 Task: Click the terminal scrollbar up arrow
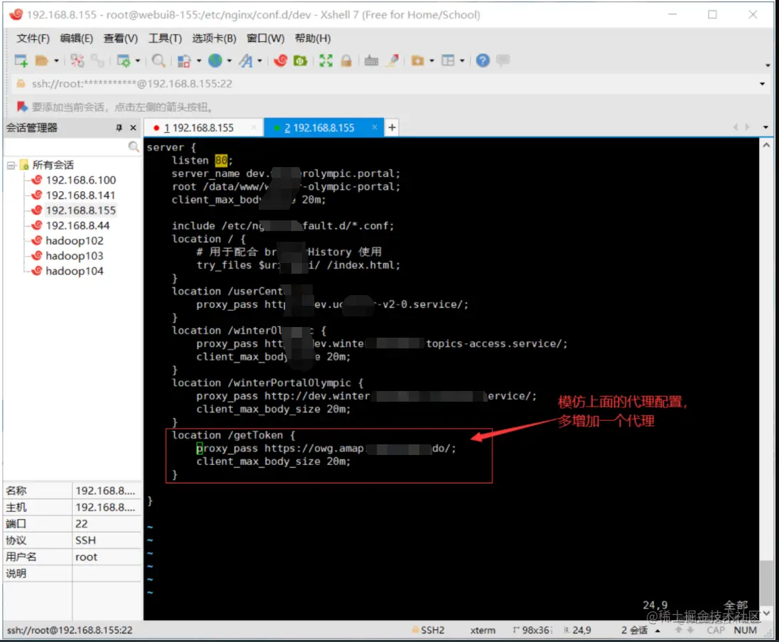767,145
